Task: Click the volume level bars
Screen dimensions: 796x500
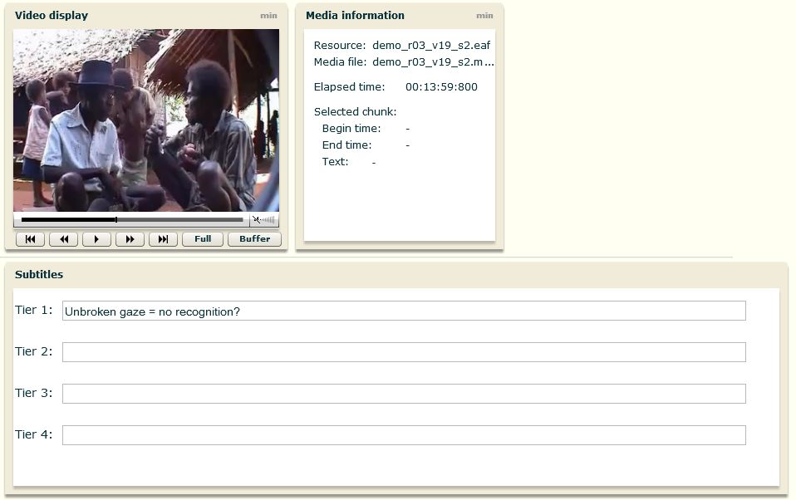Action: (x=268, y=220)
